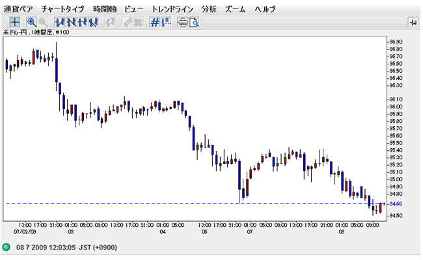Click the 94.50 price axis label
The height and width of the screenshot is (260, 423).
(x=396, y=215)
